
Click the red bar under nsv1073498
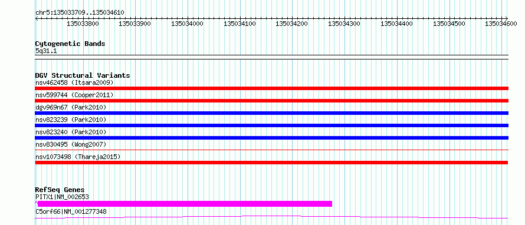click(x=271, y=163)
